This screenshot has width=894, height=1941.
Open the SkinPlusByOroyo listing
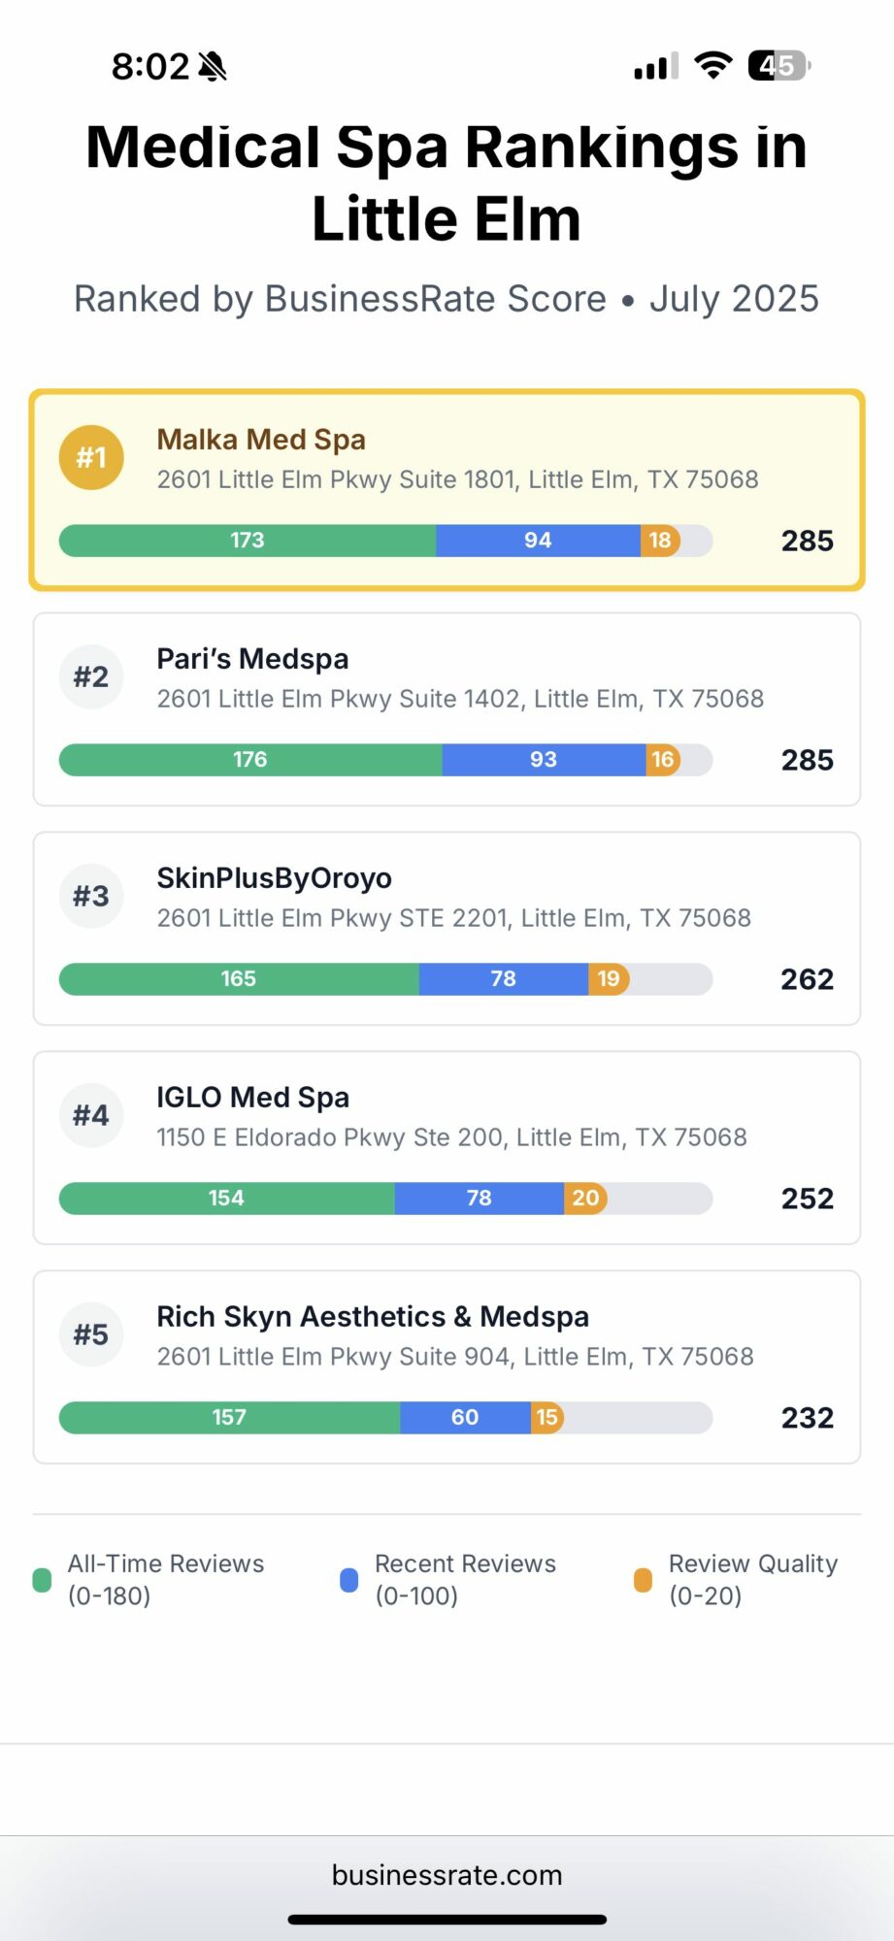pos(274,878)
